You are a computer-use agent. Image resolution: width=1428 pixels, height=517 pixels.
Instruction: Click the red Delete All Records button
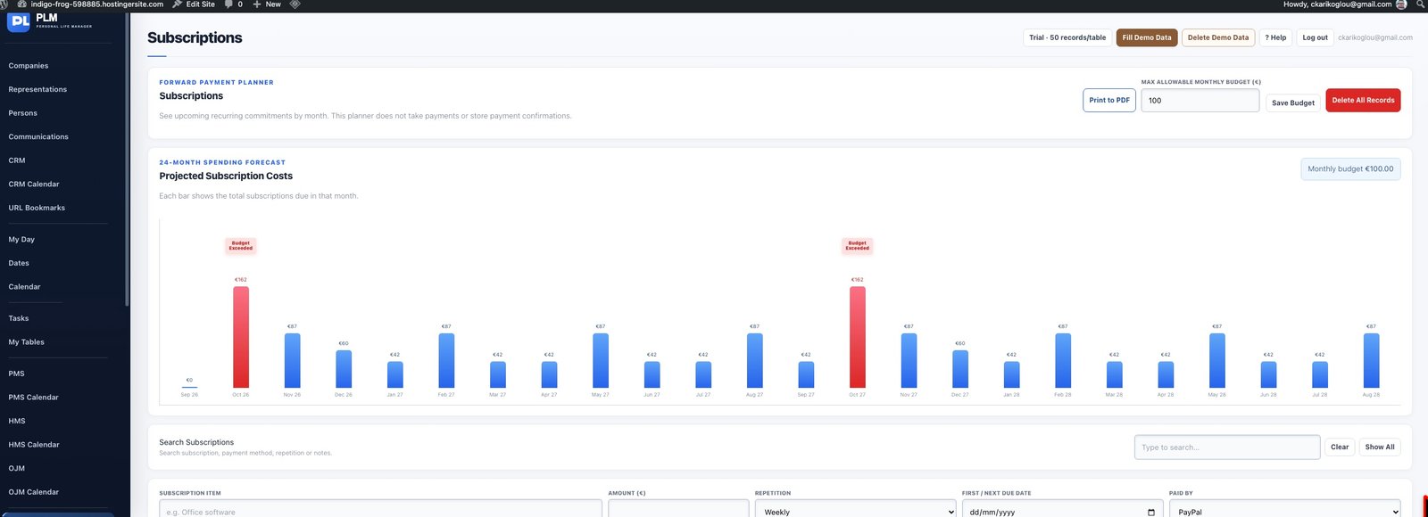[1363, 100]
